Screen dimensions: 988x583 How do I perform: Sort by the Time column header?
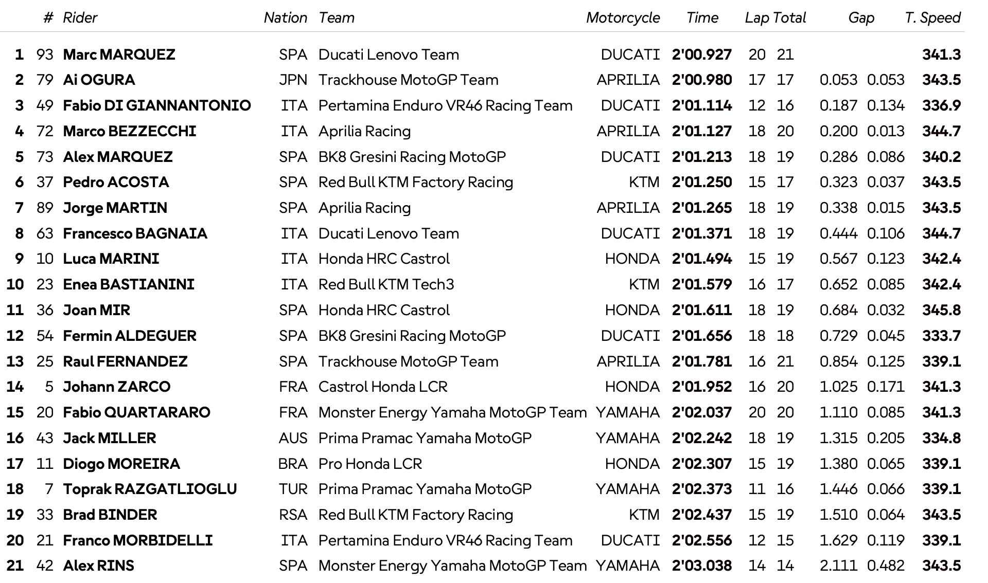(x=702, y=18)
